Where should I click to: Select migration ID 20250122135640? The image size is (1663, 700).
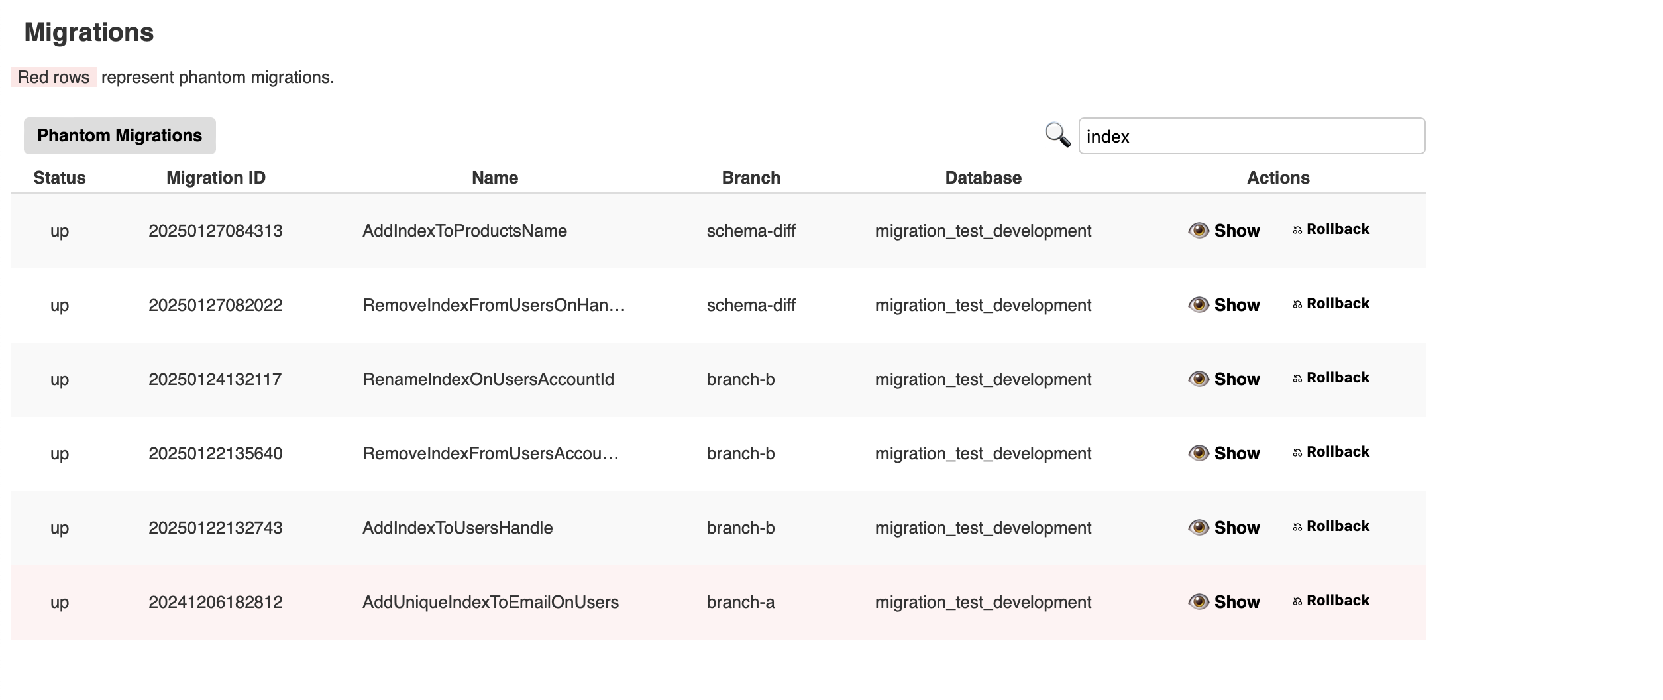click(x=215, y=453)
